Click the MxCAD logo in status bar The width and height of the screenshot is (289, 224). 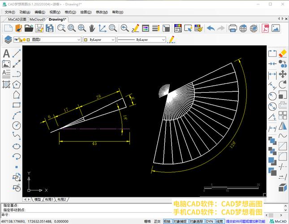[x=278, y=221]
